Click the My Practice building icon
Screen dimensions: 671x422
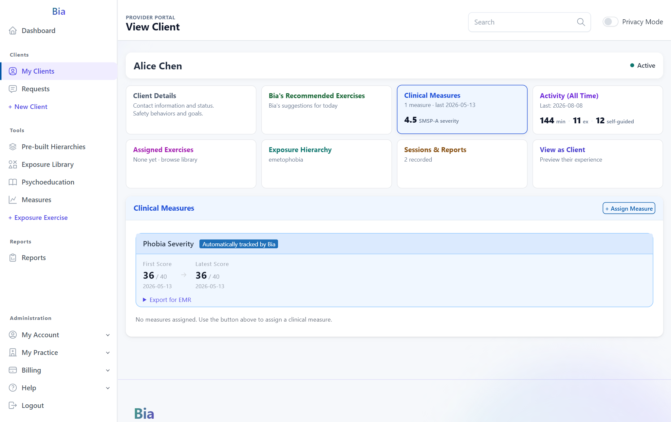13,353
